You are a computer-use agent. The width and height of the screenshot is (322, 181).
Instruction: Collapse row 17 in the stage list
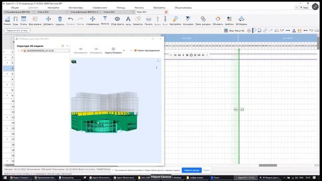[x=7, y=139]
